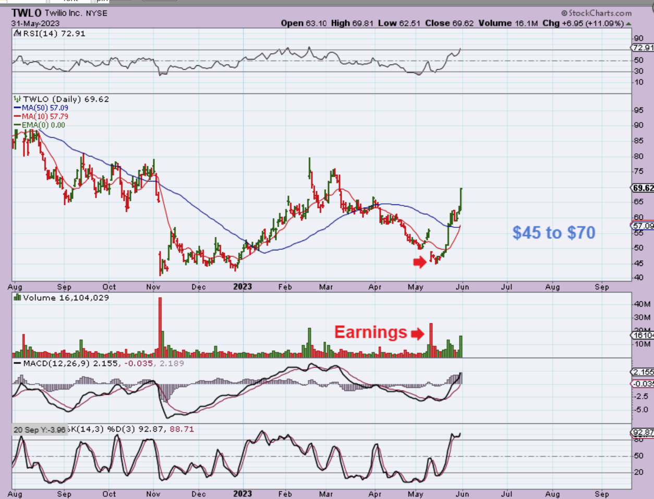Click the 10 level on the RSI scale
Image resolution: width=654 pixels, height=499 pixels.
point(639,82)
